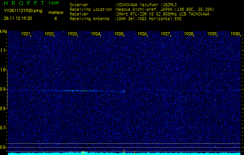244x155 pixels.
Task: Click the 1925 time marker
Action: 119,34
